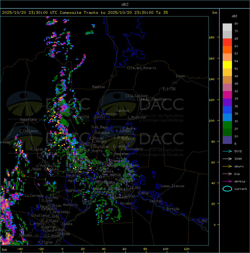Click the 'L_Vegas' map label

pyautogui.click(x=35, y=169)
